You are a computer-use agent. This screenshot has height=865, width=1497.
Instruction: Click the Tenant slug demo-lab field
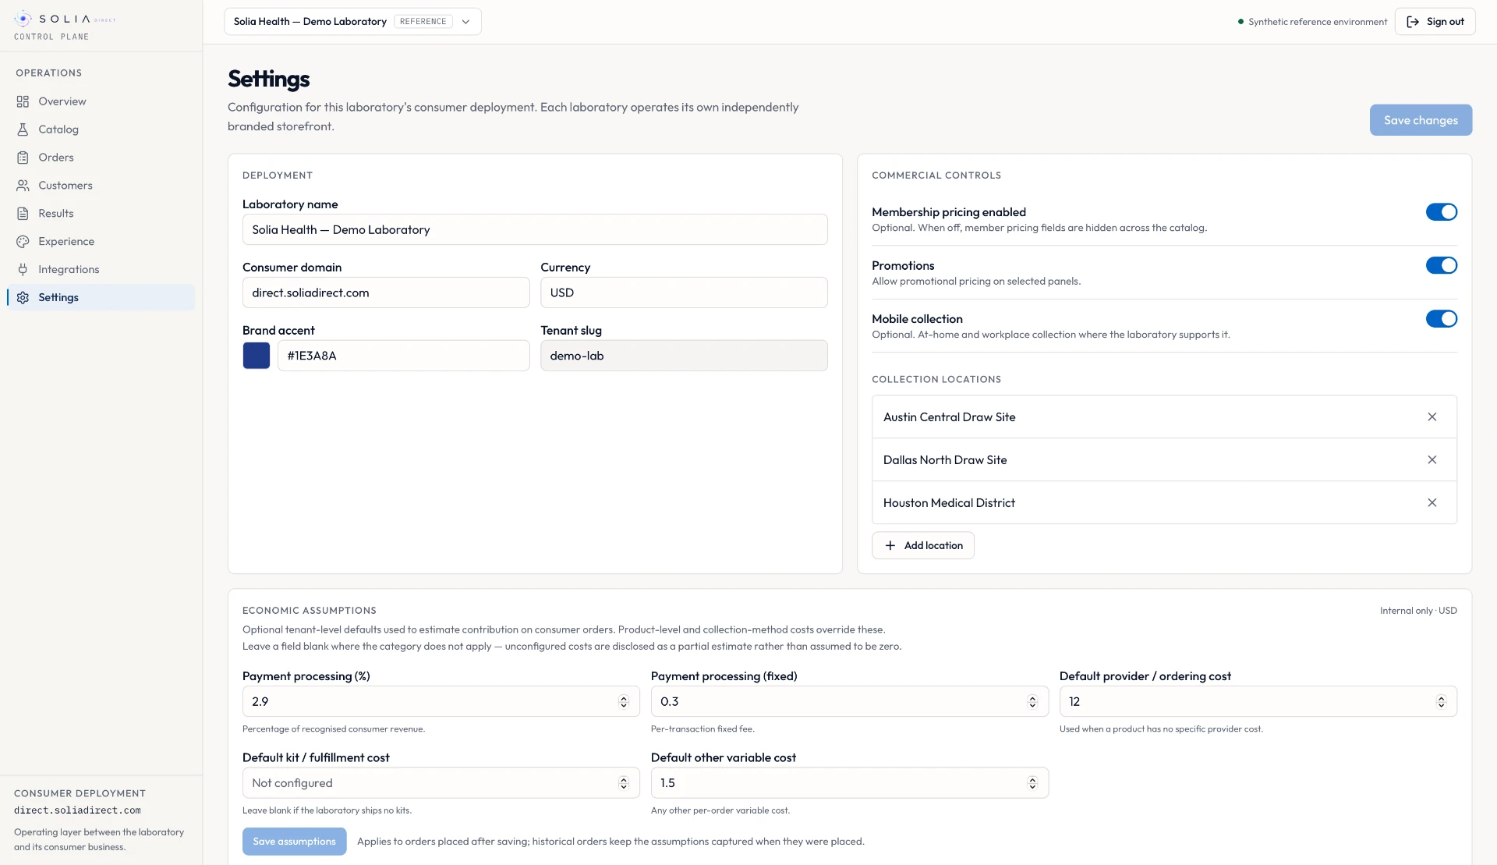tap(684, 356)
